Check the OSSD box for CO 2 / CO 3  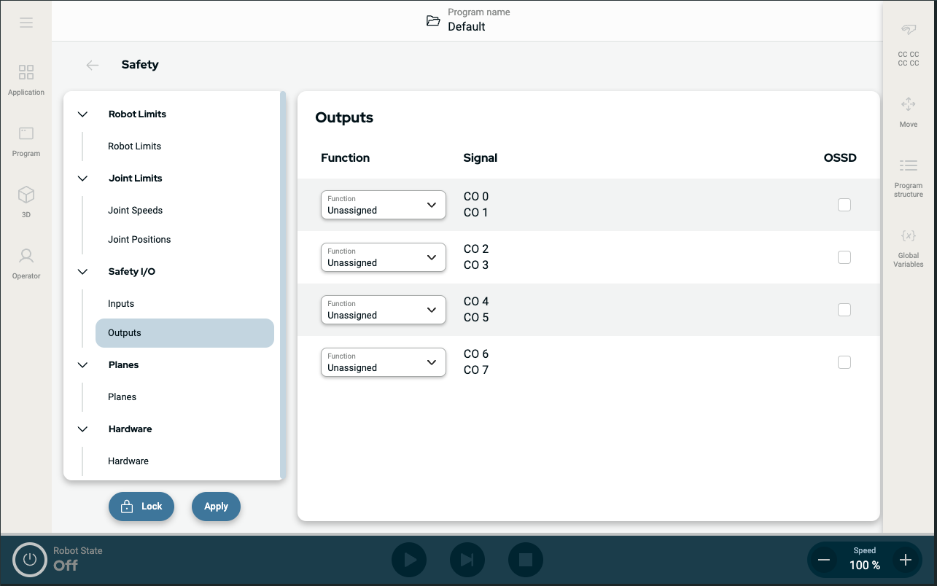point(844,257)
